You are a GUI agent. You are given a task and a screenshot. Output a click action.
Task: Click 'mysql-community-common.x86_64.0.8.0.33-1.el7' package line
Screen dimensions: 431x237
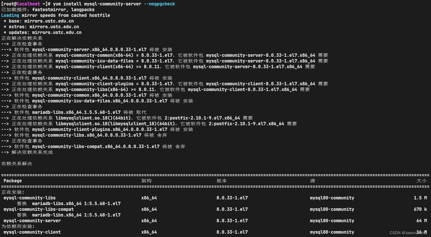87,95
